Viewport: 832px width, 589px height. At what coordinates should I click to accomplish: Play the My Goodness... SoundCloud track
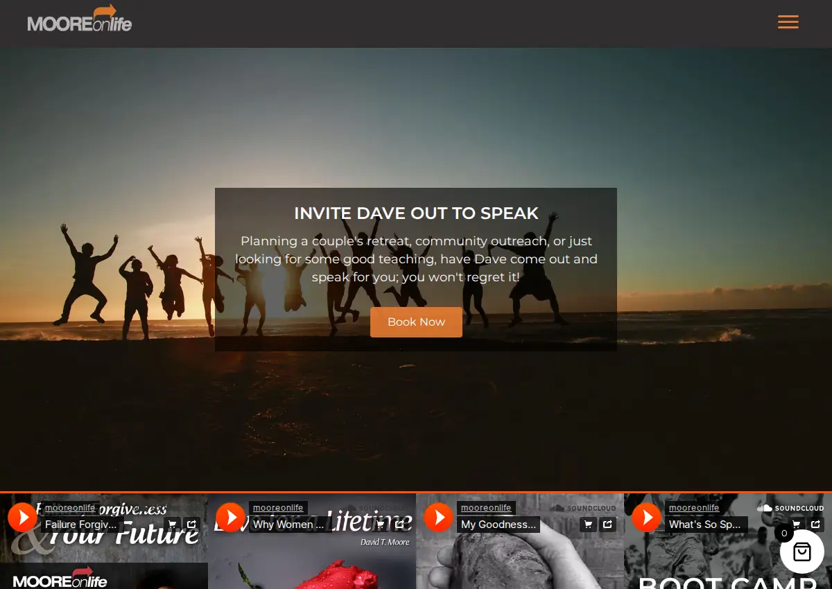pyautogui.click(x=438, y=517)
